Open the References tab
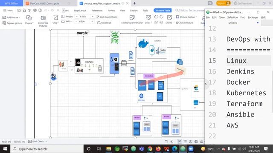The width and height of the screenshot is (273, 153). [97, 11]
